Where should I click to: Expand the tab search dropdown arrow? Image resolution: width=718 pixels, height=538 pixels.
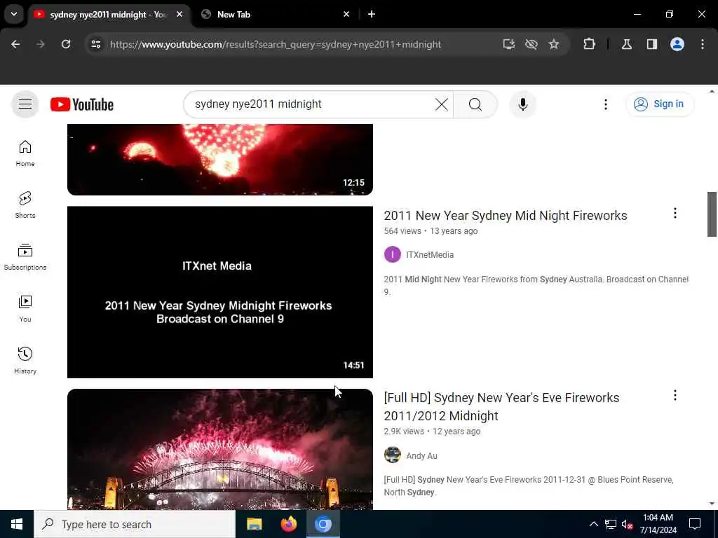pos(14,14)
